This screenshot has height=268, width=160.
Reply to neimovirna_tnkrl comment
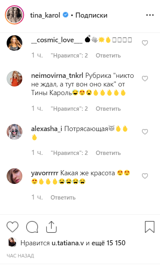click(x=108, y=109)
